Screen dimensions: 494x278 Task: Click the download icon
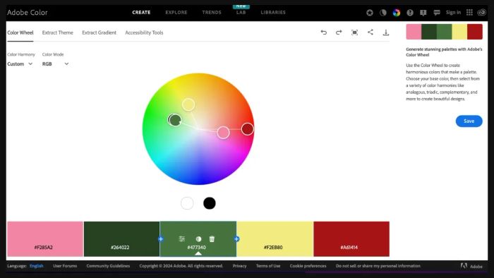click(385, 32)
